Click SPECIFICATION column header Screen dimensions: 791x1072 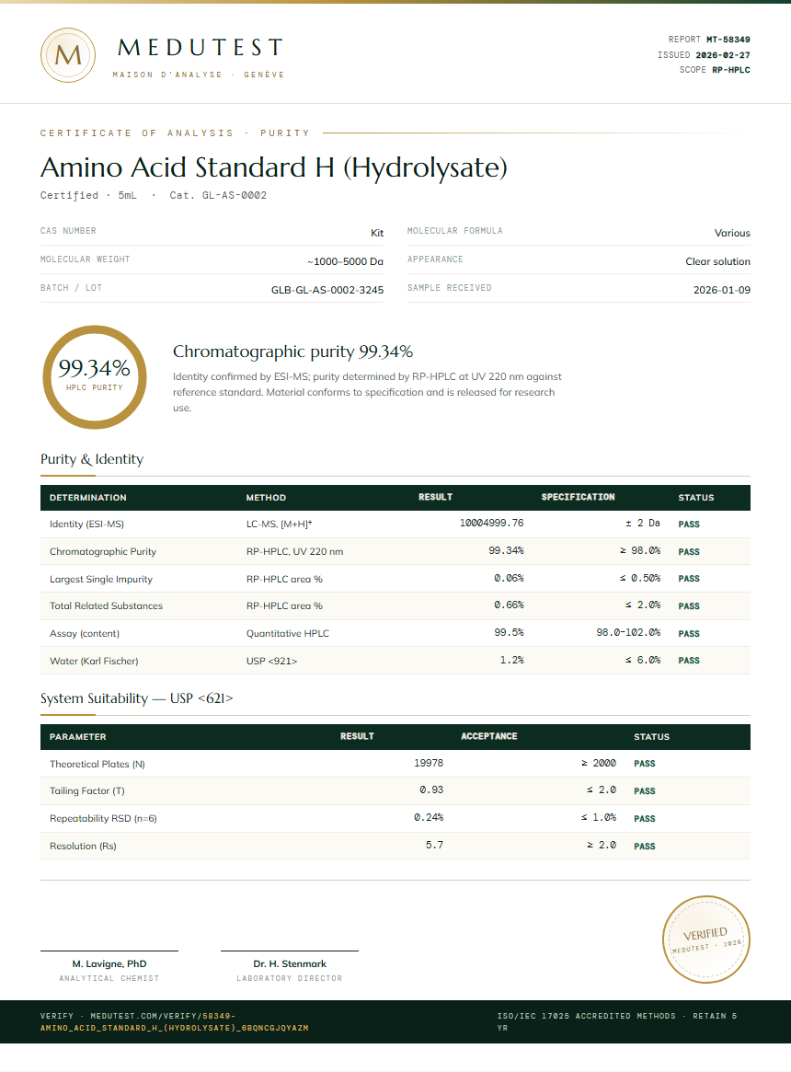click(x=578, y=497)
